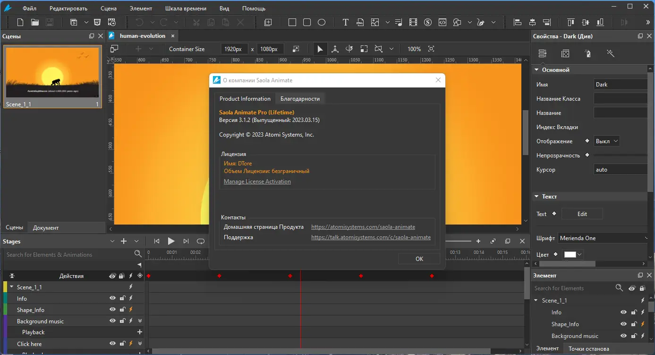
Task: Open the Отображение dropdown
Action: (x=606, y=141)
